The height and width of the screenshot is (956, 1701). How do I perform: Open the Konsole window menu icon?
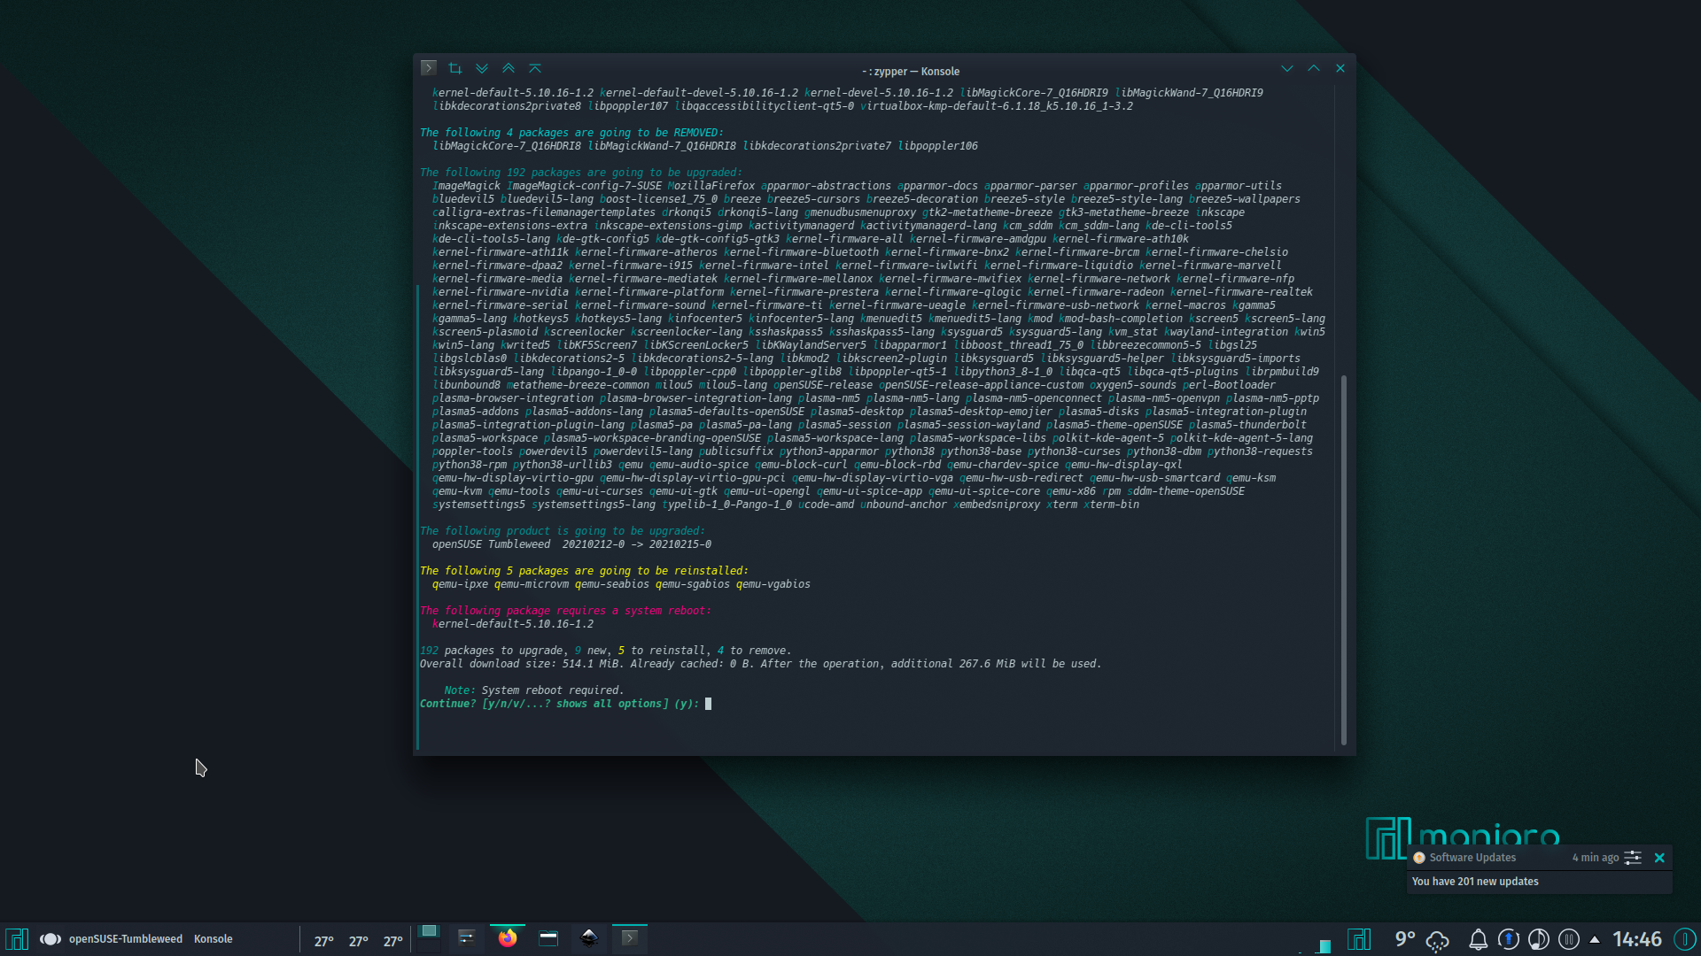tap(429, 68)
